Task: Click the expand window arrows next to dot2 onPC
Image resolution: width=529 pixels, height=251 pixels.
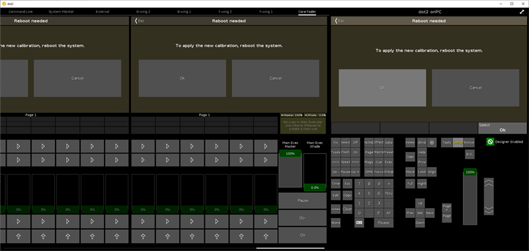Action: coord(522,12)
